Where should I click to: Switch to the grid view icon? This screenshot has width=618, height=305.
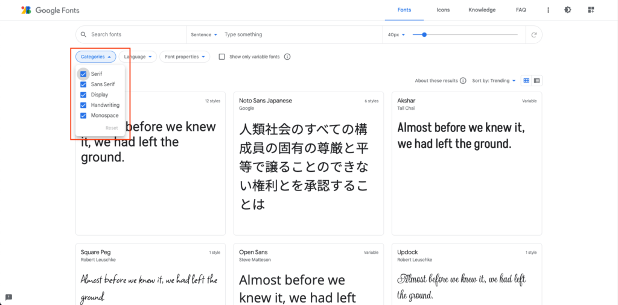pyautogui.click(x=526, y=81)
